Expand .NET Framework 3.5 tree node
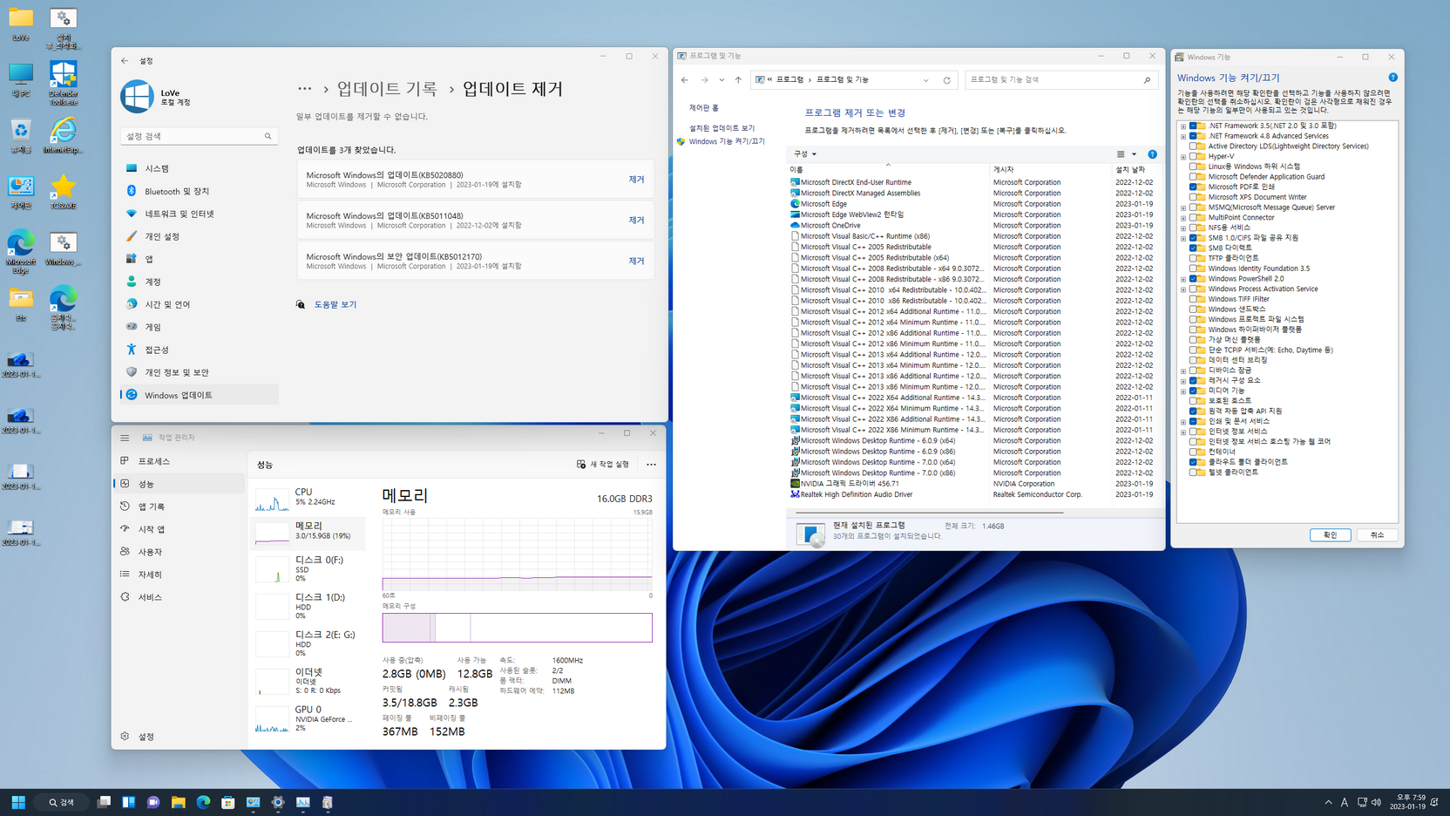Image resolution: width=1450 pixels, height=816 pixels. click(1183, 126)
